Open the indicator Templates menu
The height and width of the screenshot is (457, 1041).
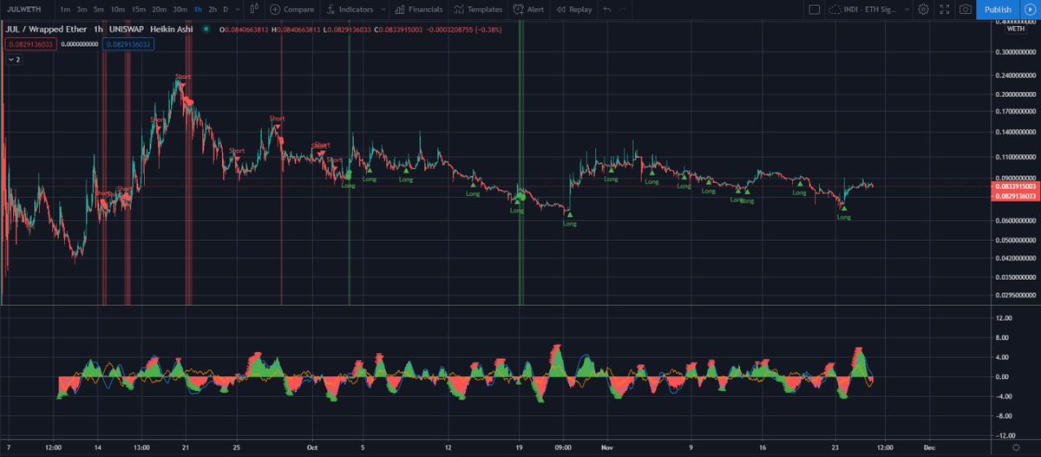pyautogui.click(x=477, y=10)
